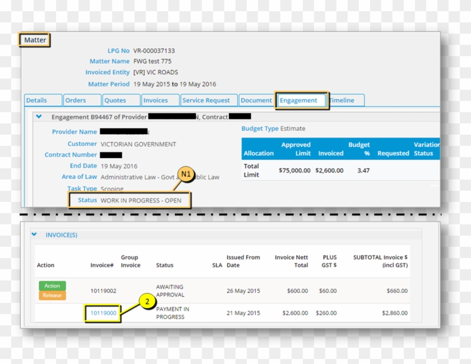Image resolution: width=471 pixels, height=364 pixels.
Task: Click the Matter label box
Action: pyautogui.click(x=34, y=40)
